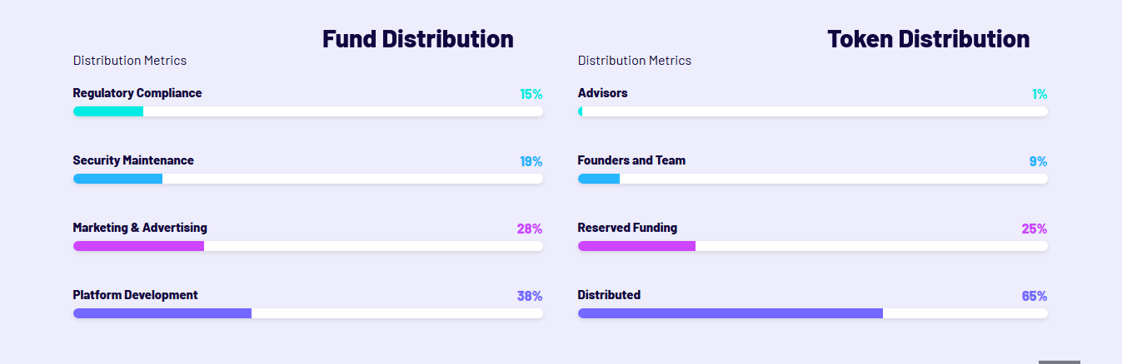Click the Founders and Team label
This screenshot has width=1122, height=364.
pos(631,160)
